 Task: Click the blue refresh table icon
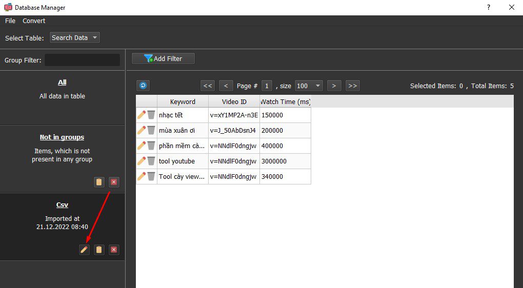(143, 86)
